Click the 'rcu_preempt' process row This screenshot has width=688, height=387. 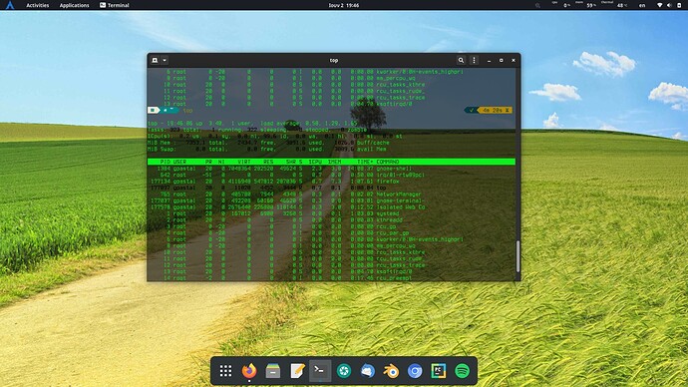pyautogui.click(x=331, y=277)
